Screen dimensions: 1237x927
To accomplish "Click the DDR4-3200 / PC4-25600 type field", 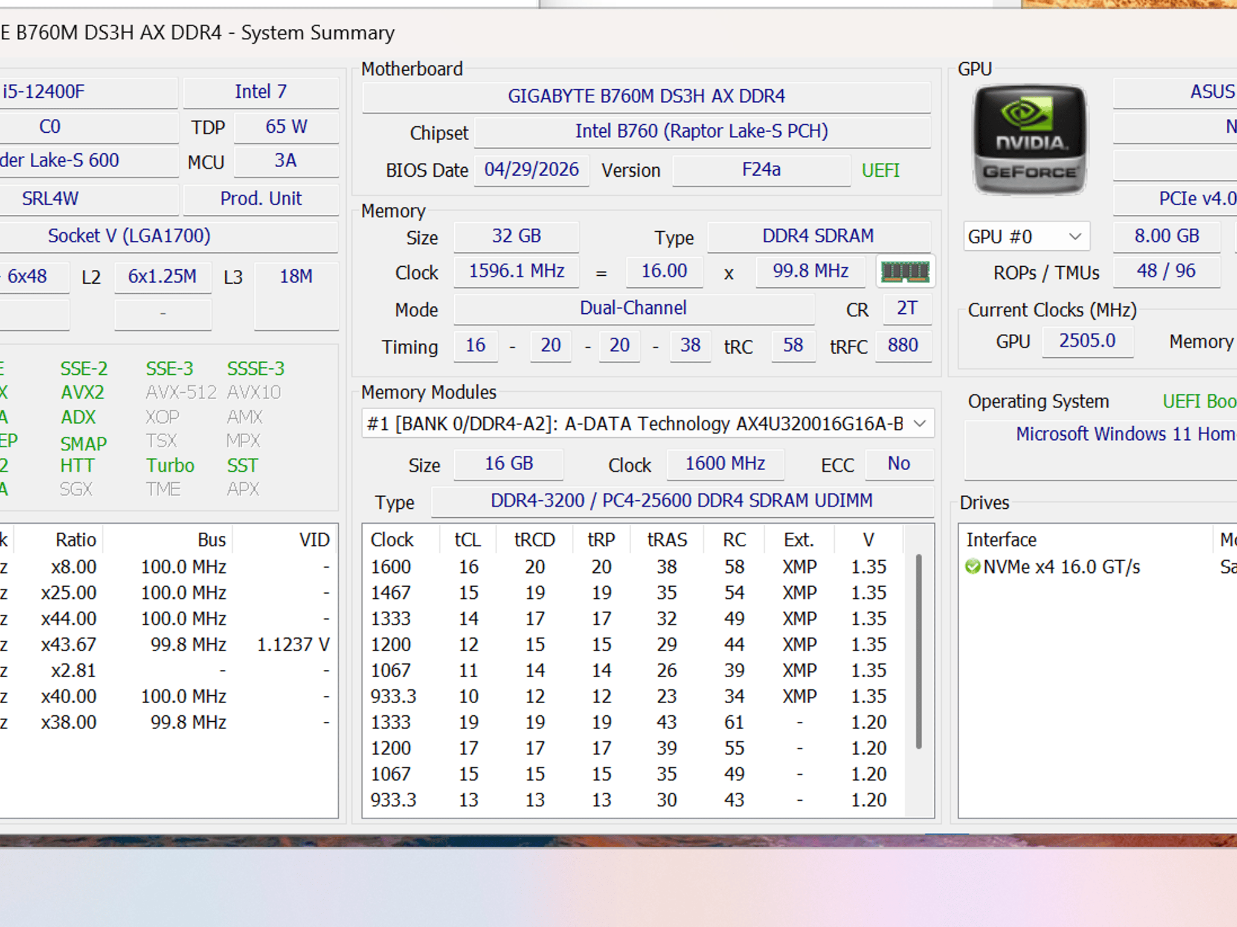I will (682, 501).
